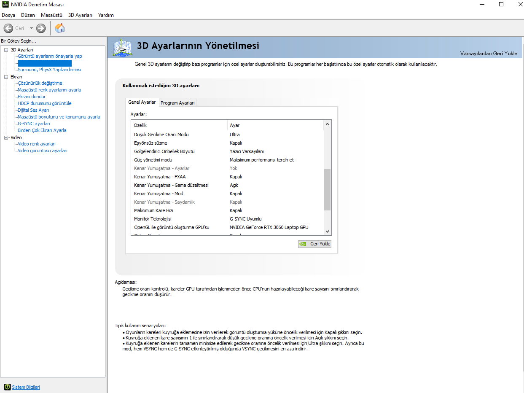Screen dimensions: 524x393
Task: Click NVIDIA GeForce RTX 3060 Laptop GPU value
Action: [x=269, y=227]
